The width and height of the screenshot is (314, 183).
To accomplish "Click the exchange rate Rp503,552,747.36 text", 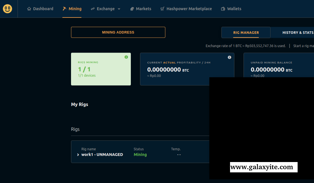I will [x=259, y=46].
